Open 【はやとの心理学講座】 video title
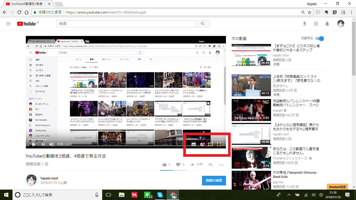The width and height of the screenshot is (356, 200). [x=296, y=127]
